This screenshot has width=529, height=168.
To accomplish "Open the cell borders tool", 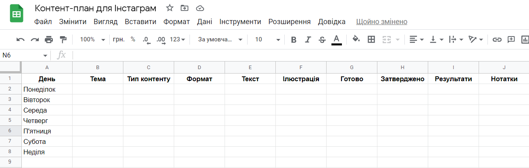I will (371, 39).
